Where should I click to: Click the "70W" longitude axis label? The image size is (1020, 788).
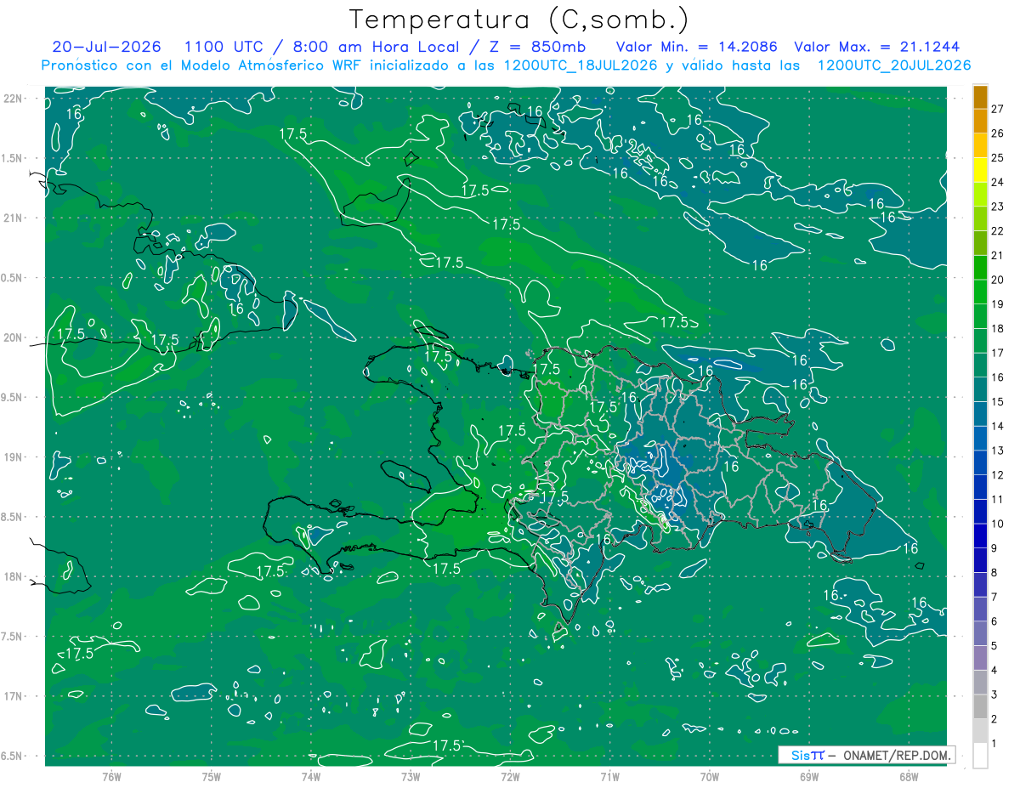(x=710, y=776)
